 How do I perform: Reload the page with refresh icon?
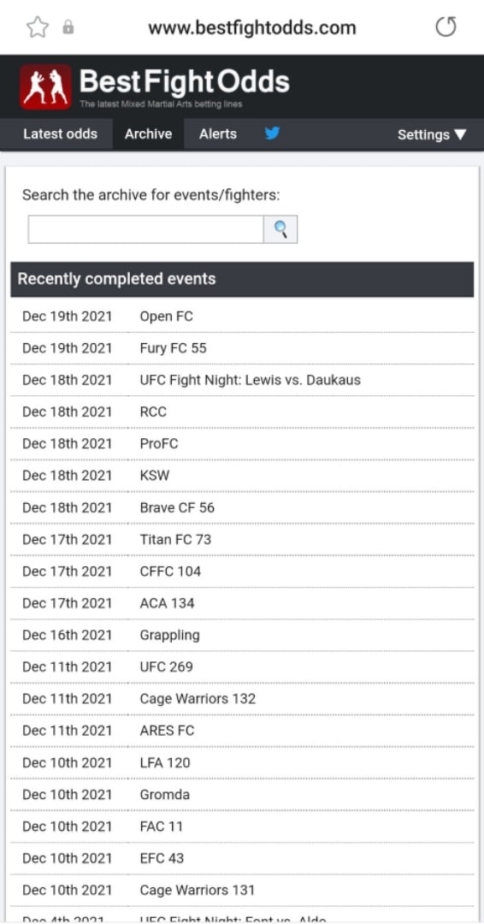[x=446, y=27]
